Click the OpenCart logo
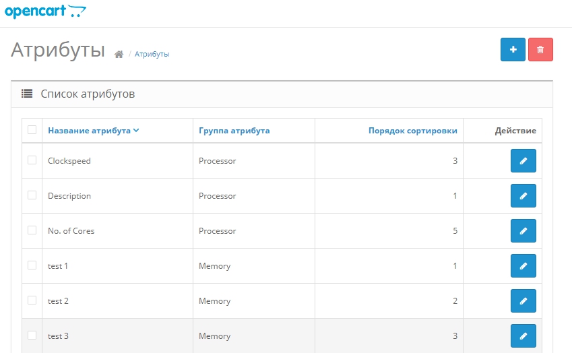This screenshot has height=353, width=572. 45,11
